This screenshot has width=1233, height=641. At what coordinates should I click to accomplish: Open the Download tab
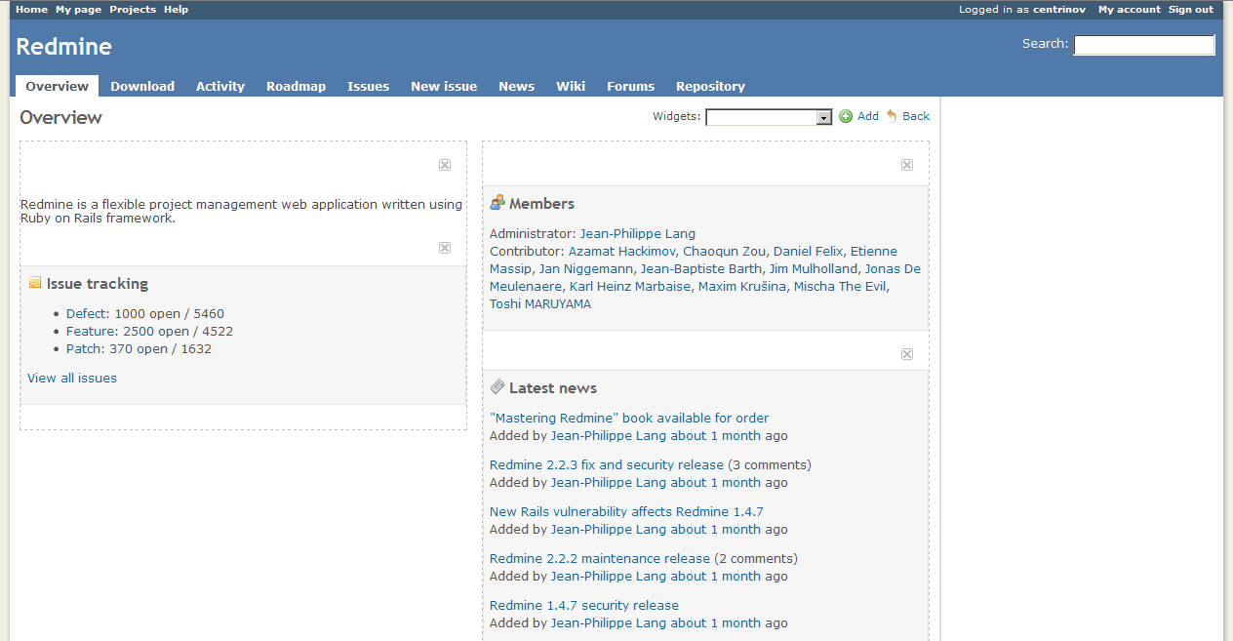click(142, 86)
